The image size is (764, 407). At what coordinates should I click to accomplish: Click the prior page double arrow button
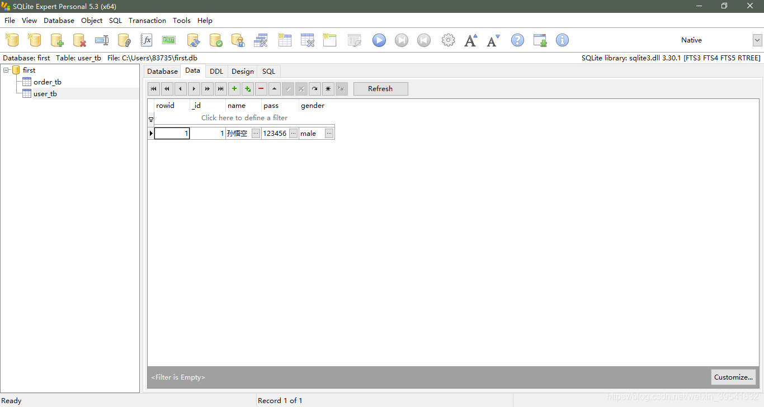167,89
